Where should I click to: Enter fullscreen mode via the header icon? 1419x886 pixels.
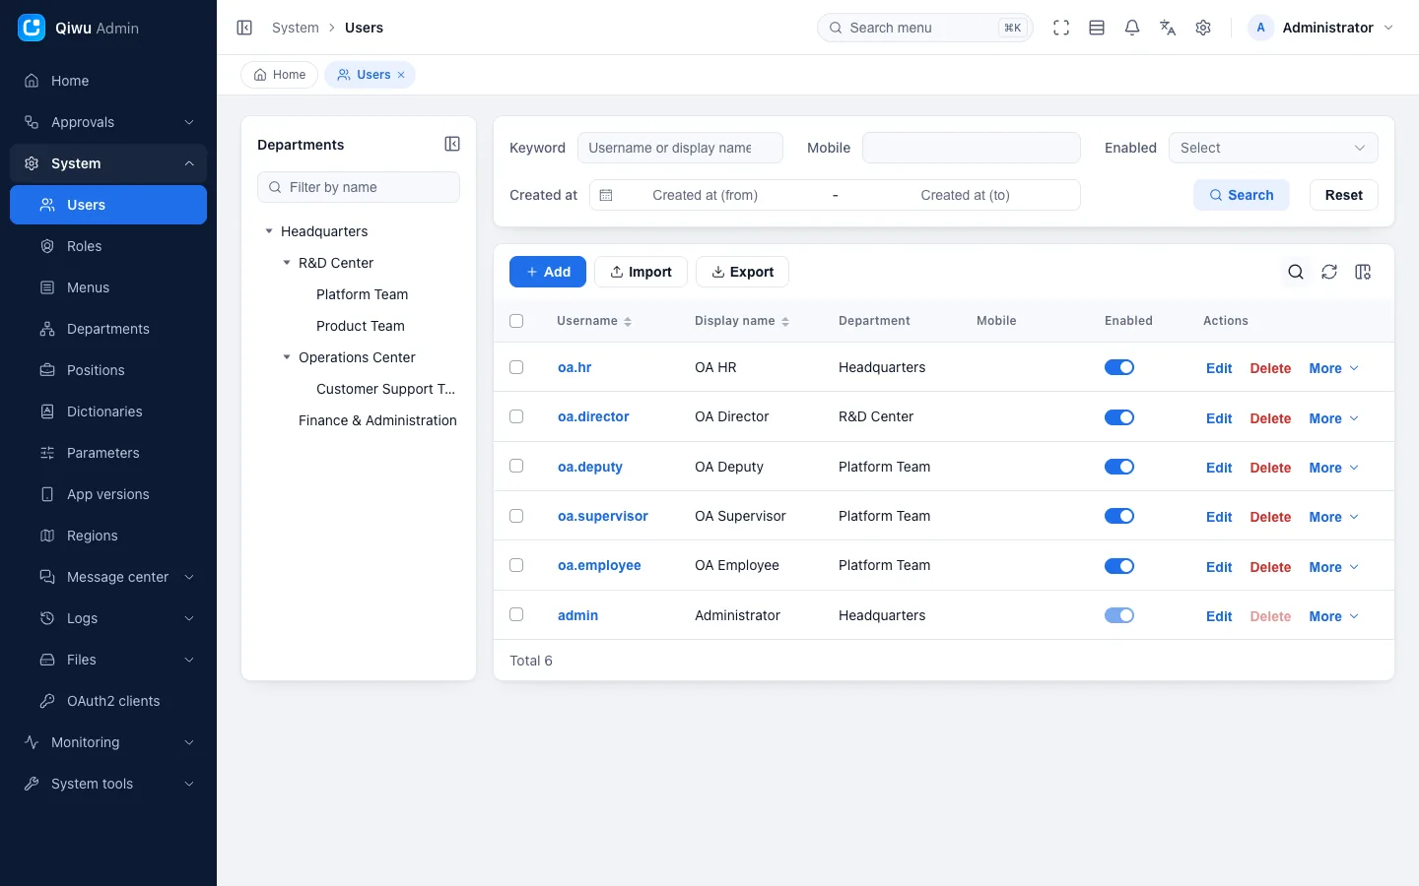coord(1061,28)
